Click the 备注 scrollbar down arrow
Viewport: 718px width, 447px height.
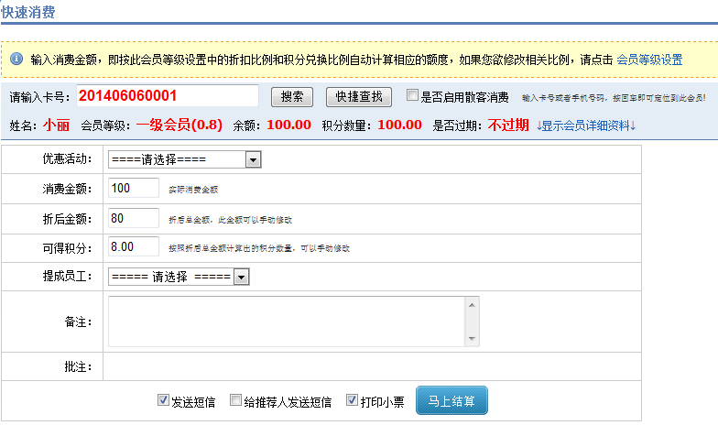point(472,339)
